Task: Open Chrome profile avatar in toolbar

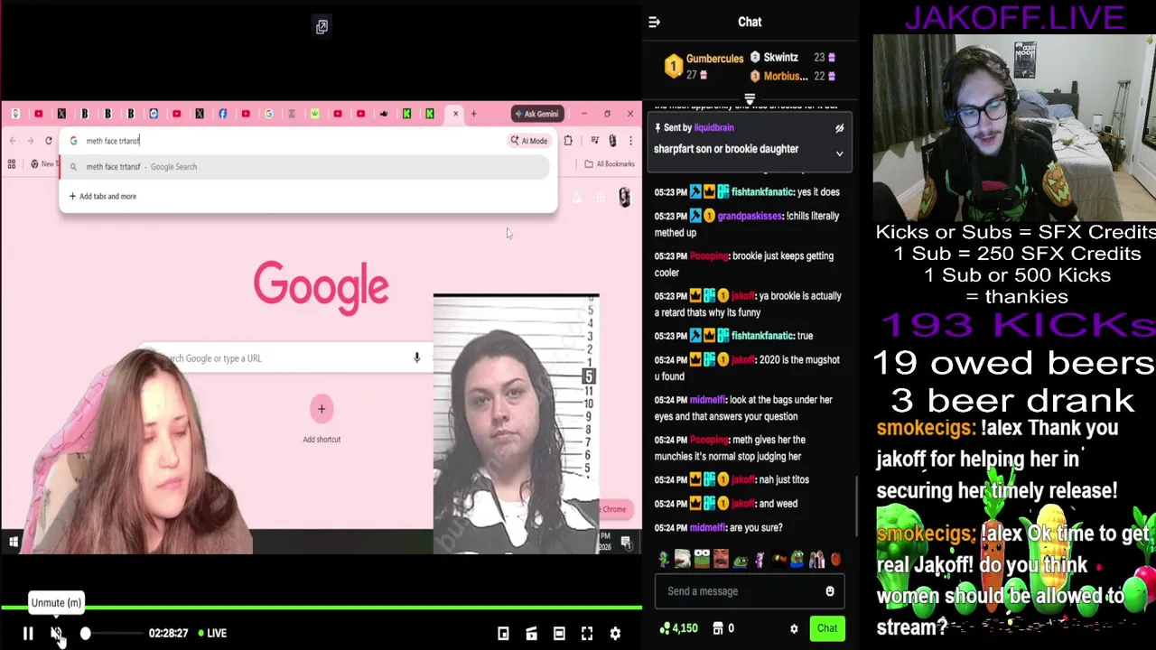Action: 612,141
